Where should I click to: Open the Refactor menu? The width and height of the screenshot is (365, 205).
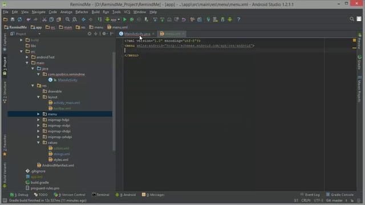[82, 12]
